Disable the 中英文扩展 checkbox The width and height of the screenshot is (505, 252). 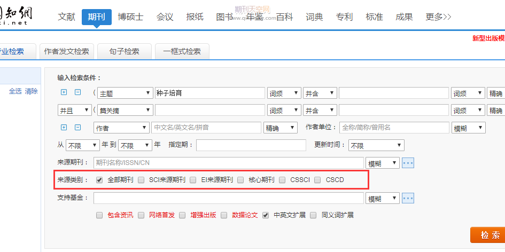[266, 215]
